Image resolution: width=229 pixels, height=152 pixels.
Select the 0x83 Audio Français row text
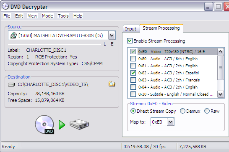click(x=169, y=80)
